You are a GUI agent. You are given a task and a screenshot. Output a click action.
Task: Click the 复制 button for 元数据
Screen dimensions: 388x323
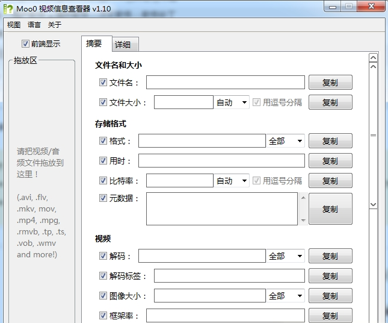(x=330, y=209)
